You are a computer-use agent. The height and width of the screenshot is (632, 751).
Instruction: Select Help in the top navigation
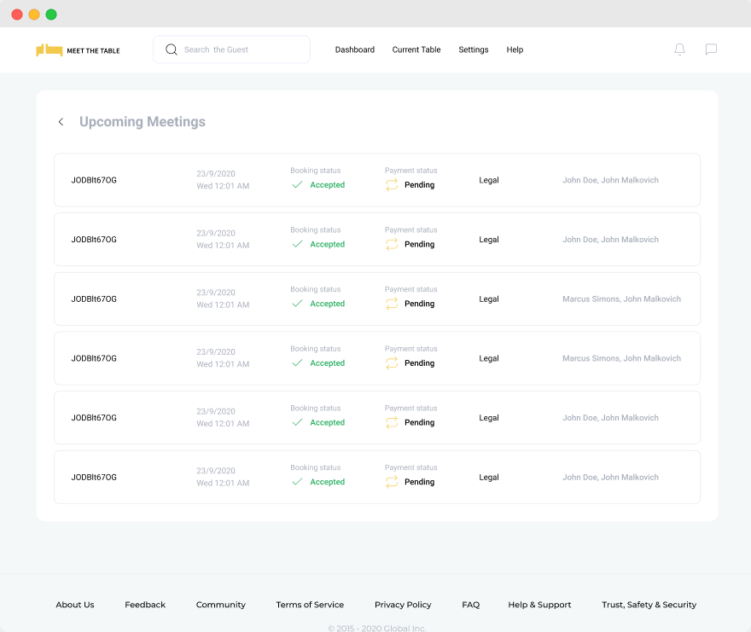pyautogui.click(x=515, y=49)
